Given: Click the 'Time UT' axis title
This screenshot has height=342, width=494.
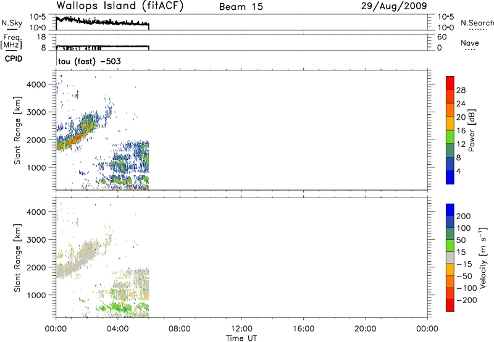Looking at the screenshot, I should (241, 338).
